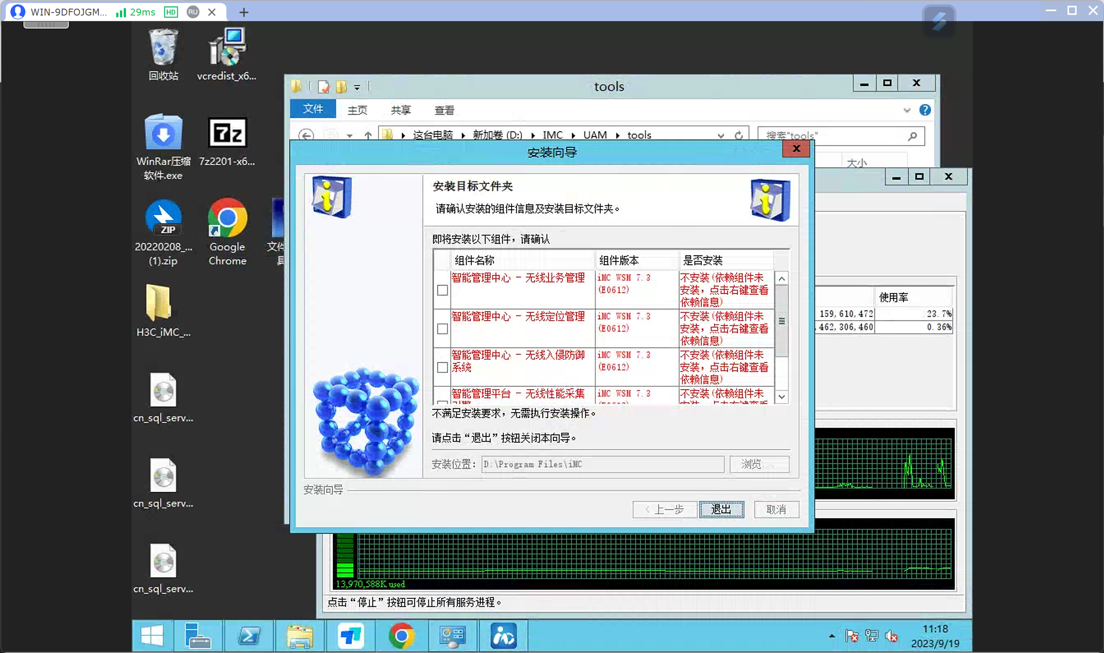Launch Google Chrome from the desktop
Viewport: 1104px width, 653px height.
pos(227,219)
